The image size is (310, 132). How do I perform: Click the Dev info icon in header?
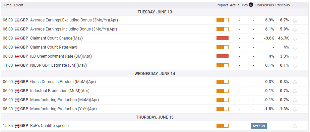click(x=251, y=5)
